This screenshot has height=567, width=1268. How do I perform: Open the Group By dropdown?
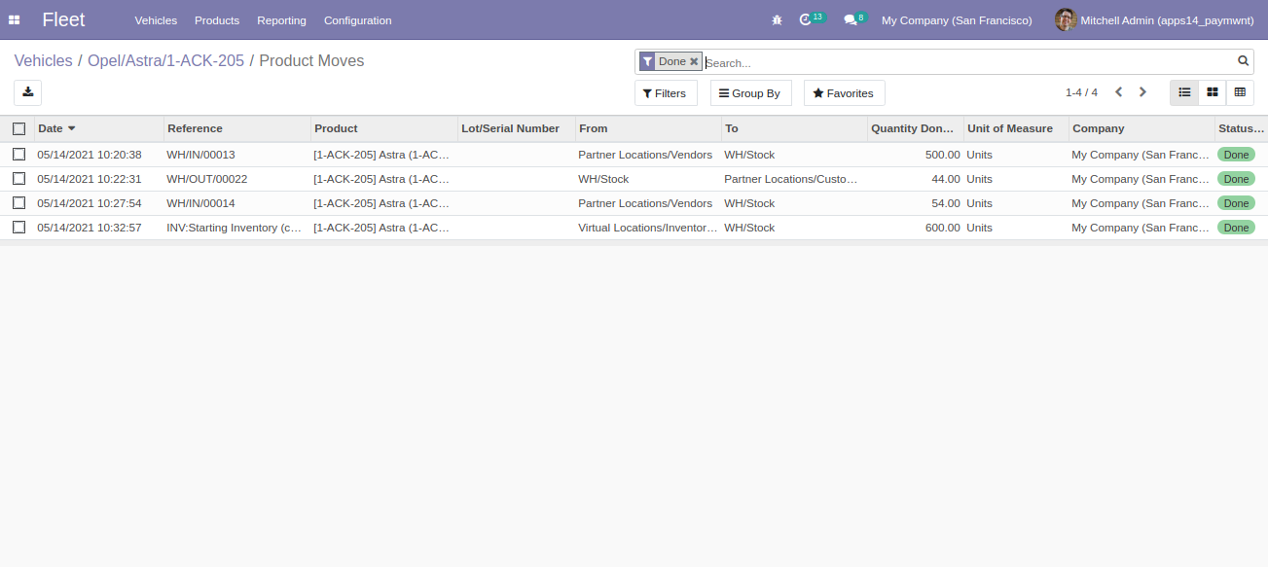749,93
